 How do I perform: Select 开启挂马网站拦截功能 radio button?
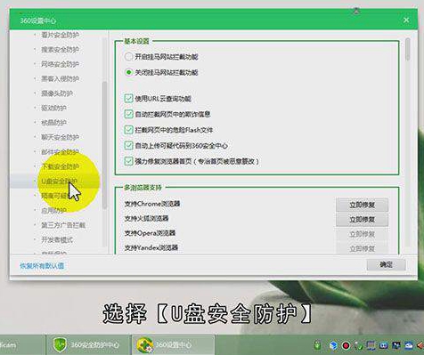pos(128,57)
